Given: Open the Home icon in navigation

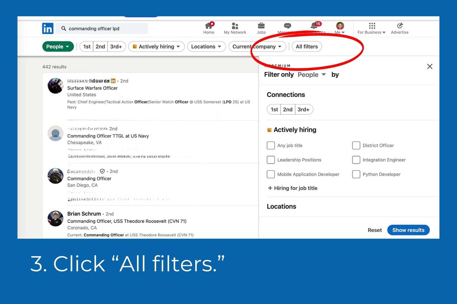Looking at the screenshot, I should point(209,26).
